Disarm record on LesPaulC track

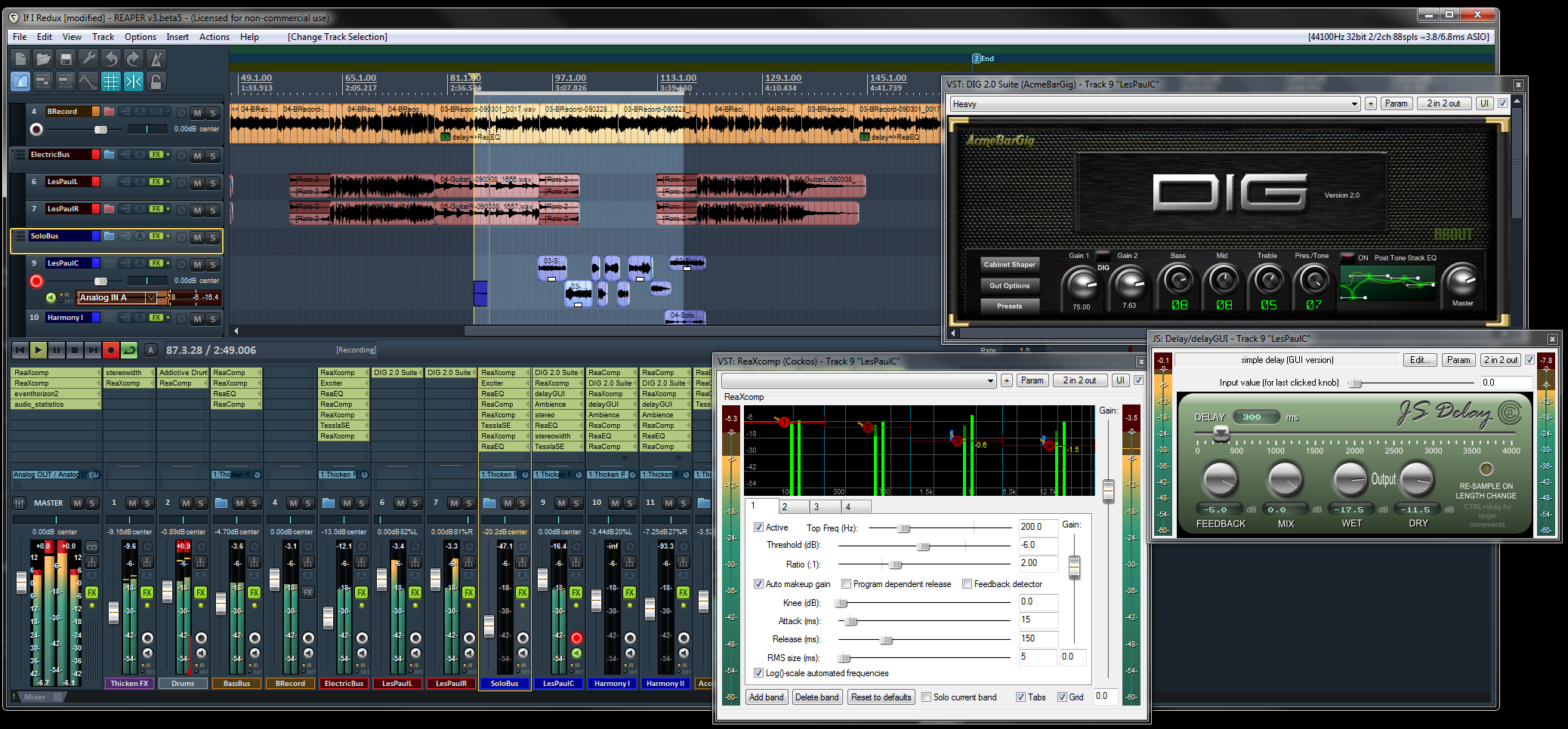(x=36, y=281)
